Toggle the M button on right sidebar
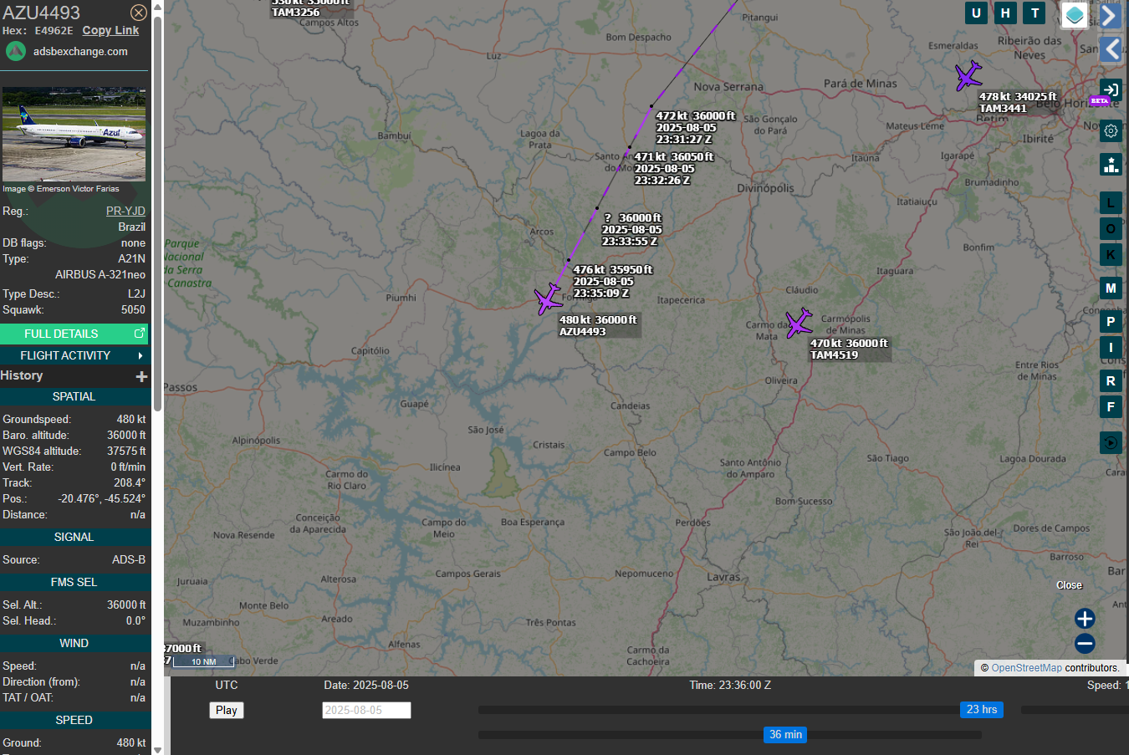The height and width of the screenshot is (755, 1129). 1111,288
